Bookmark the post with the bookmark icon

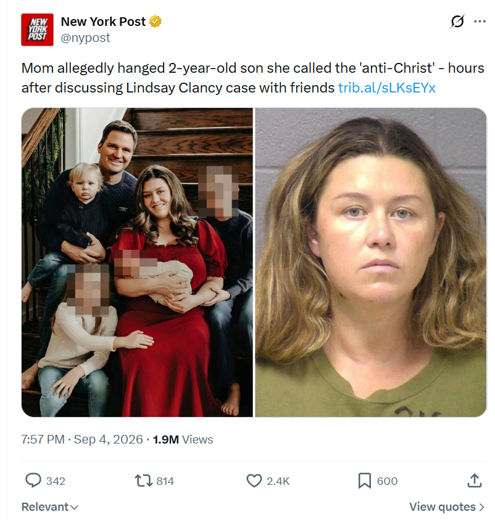[x=365, y=481]
